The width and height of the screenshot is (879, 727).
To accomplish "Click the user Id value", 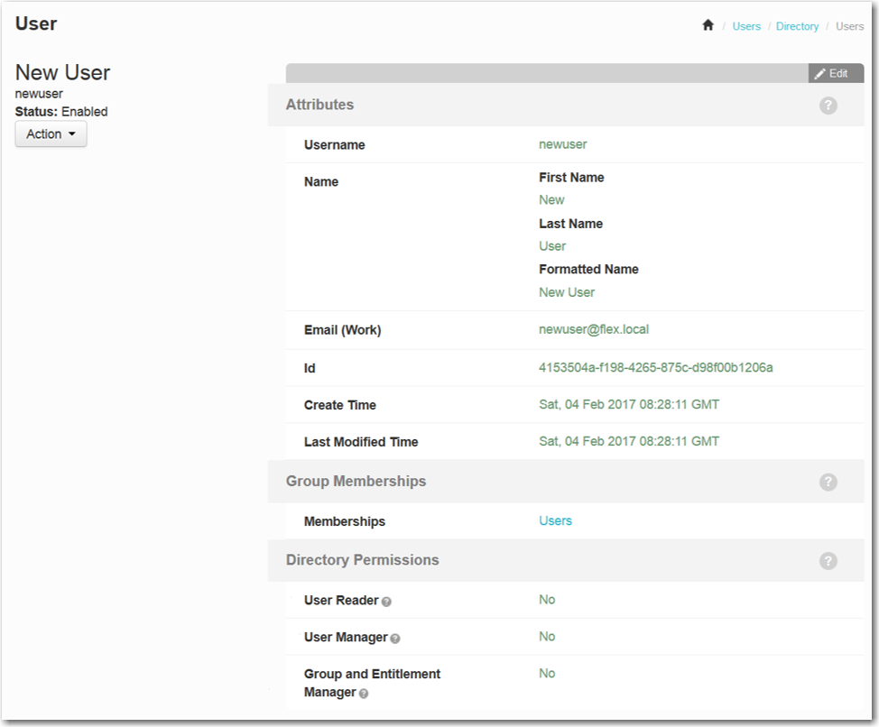I will (655, 367).
